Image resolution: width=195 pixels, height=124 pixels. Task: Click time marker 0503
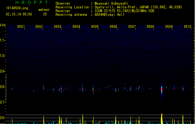[x=58, y=27]
